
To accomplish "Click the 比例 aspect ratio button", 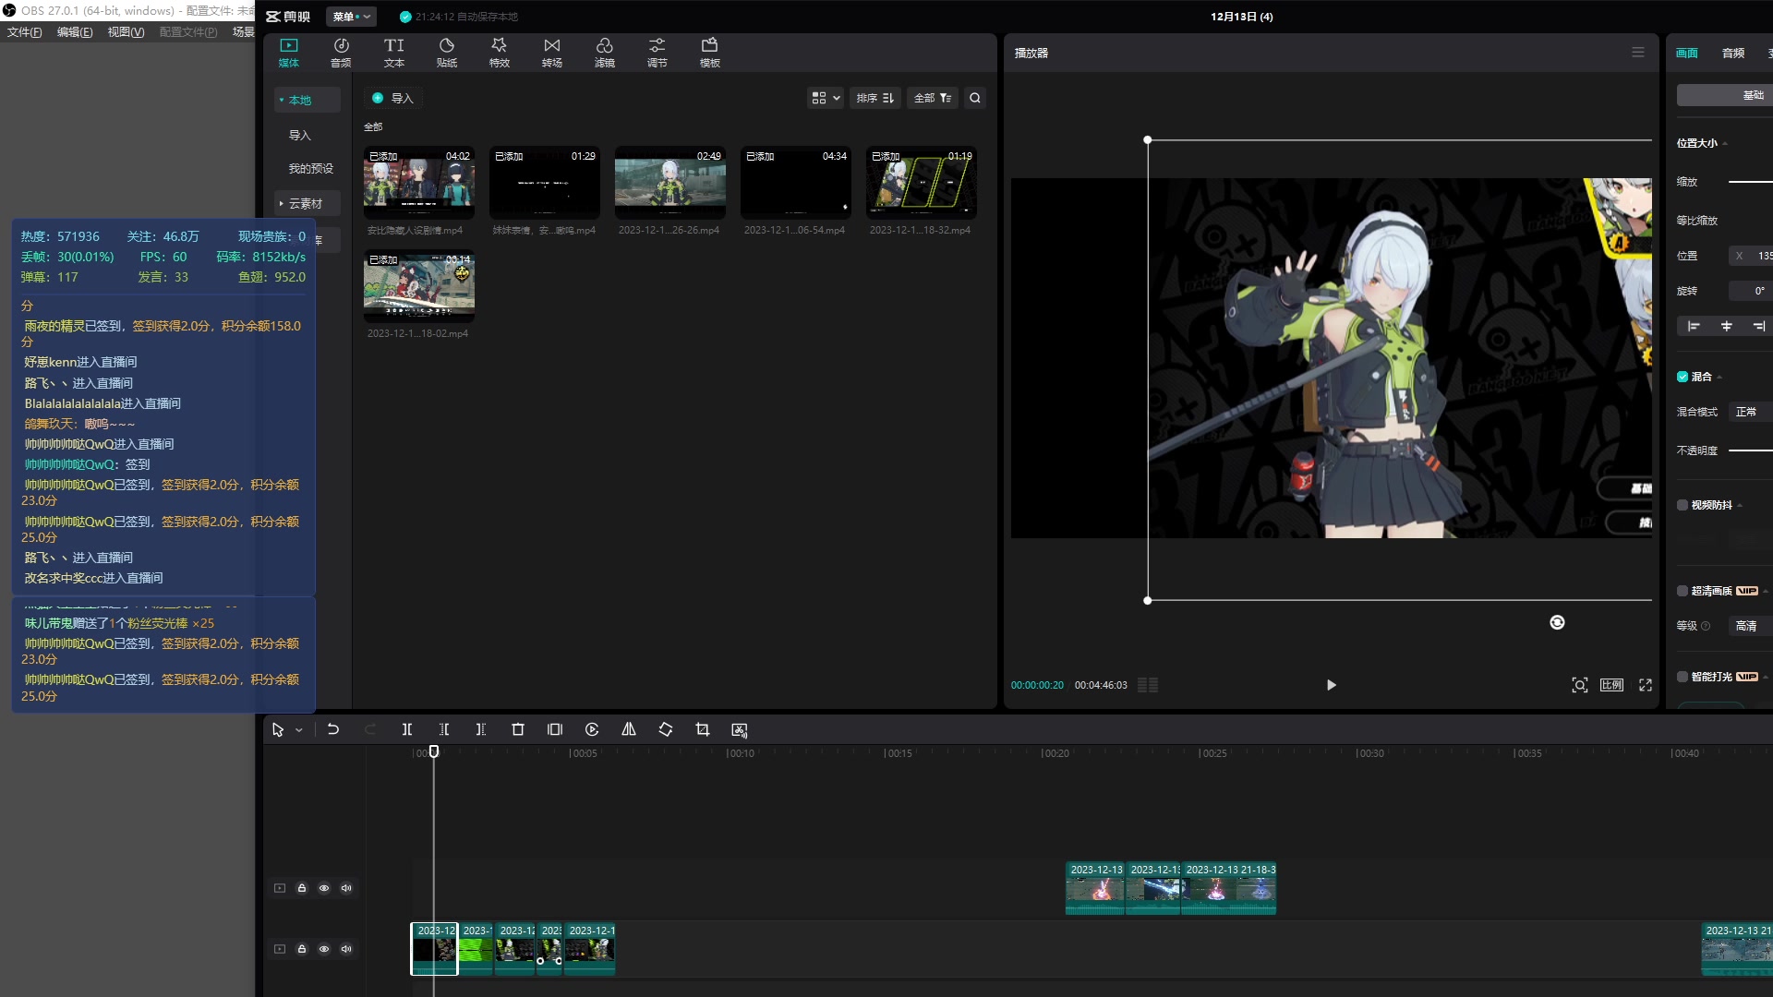I will tap(1612, 685).
